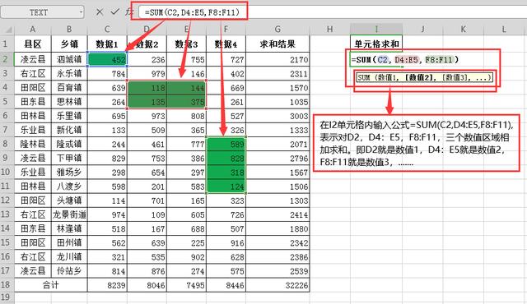Click header cell 求和结果

click(277, 44)
